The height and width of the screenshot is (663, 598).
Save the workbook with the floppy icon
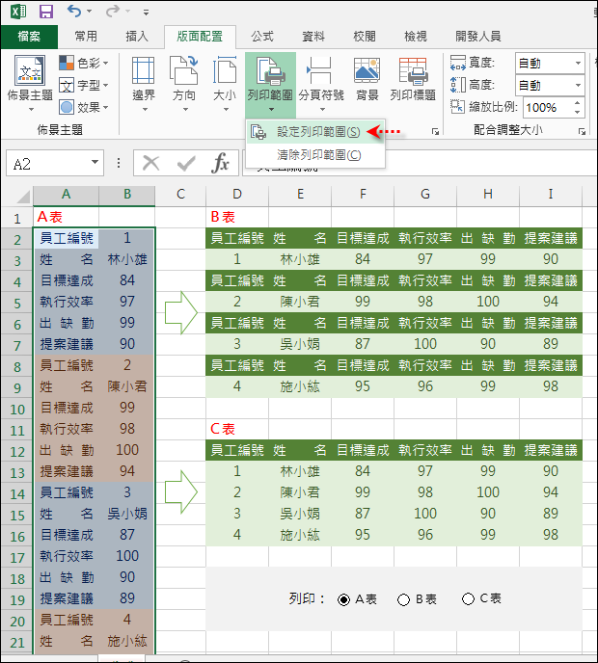(x=46, y=12)
